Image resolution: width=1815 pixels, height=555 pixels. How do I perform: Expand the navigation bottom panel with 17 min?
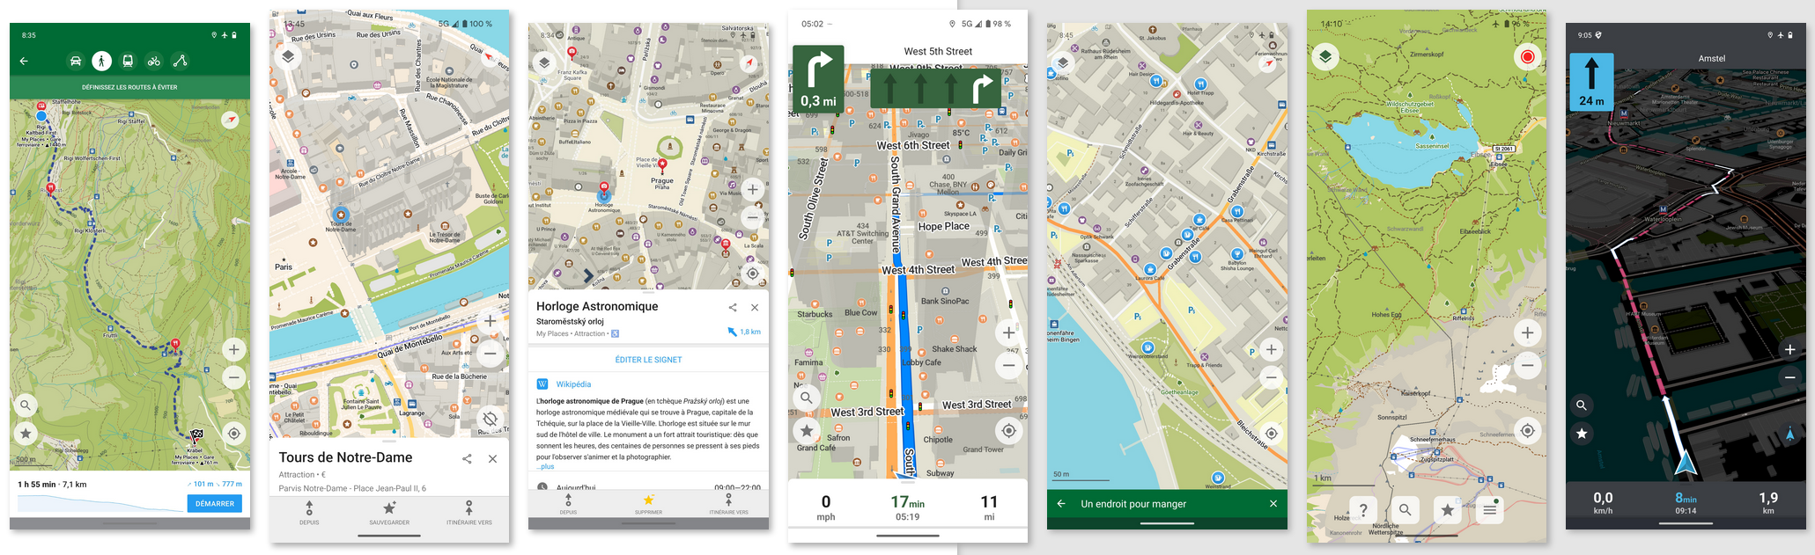click(907, 506)
